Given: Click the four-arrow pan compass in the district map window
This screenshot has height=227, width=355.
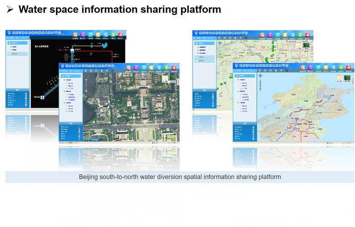Looking at the screenshot, I should [x=260, y=76].
